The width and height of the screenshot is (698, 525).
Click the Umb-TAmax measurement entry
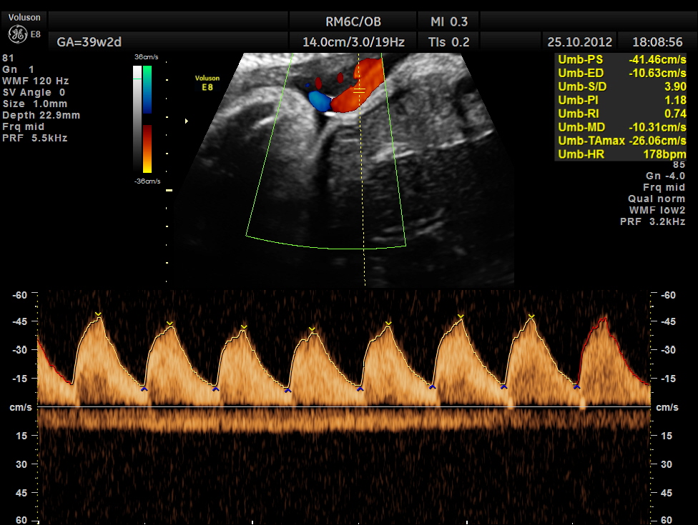(x=621, y=140)
